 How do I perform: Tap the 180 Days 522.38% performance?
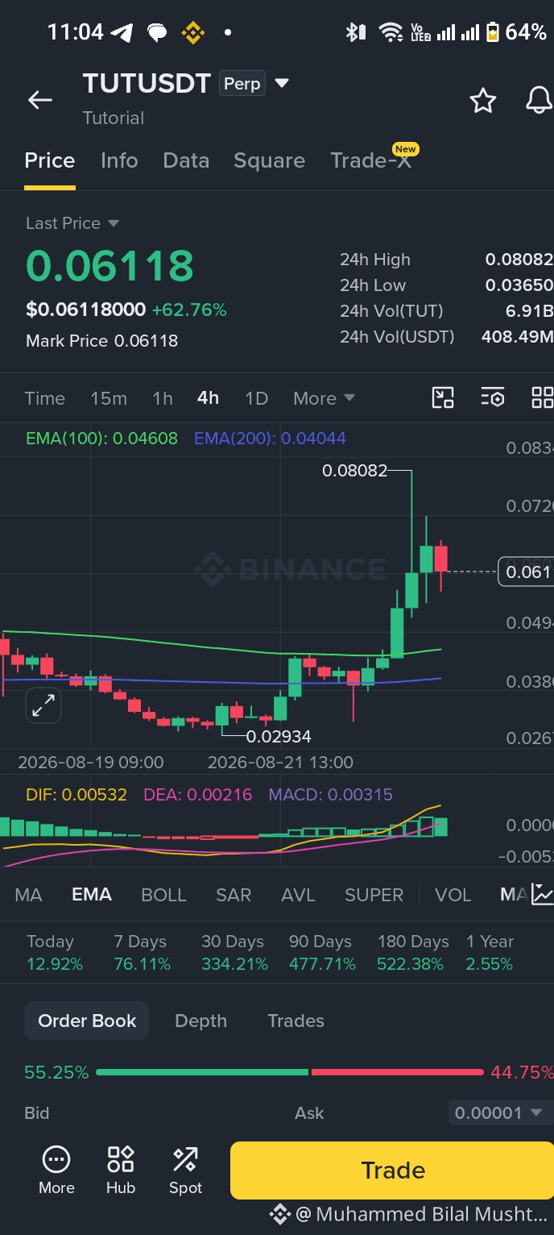(413, 953)
